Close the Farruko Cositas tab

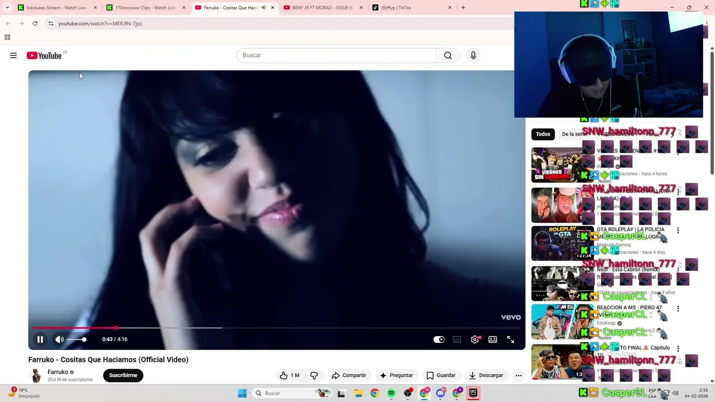point(273,8)
